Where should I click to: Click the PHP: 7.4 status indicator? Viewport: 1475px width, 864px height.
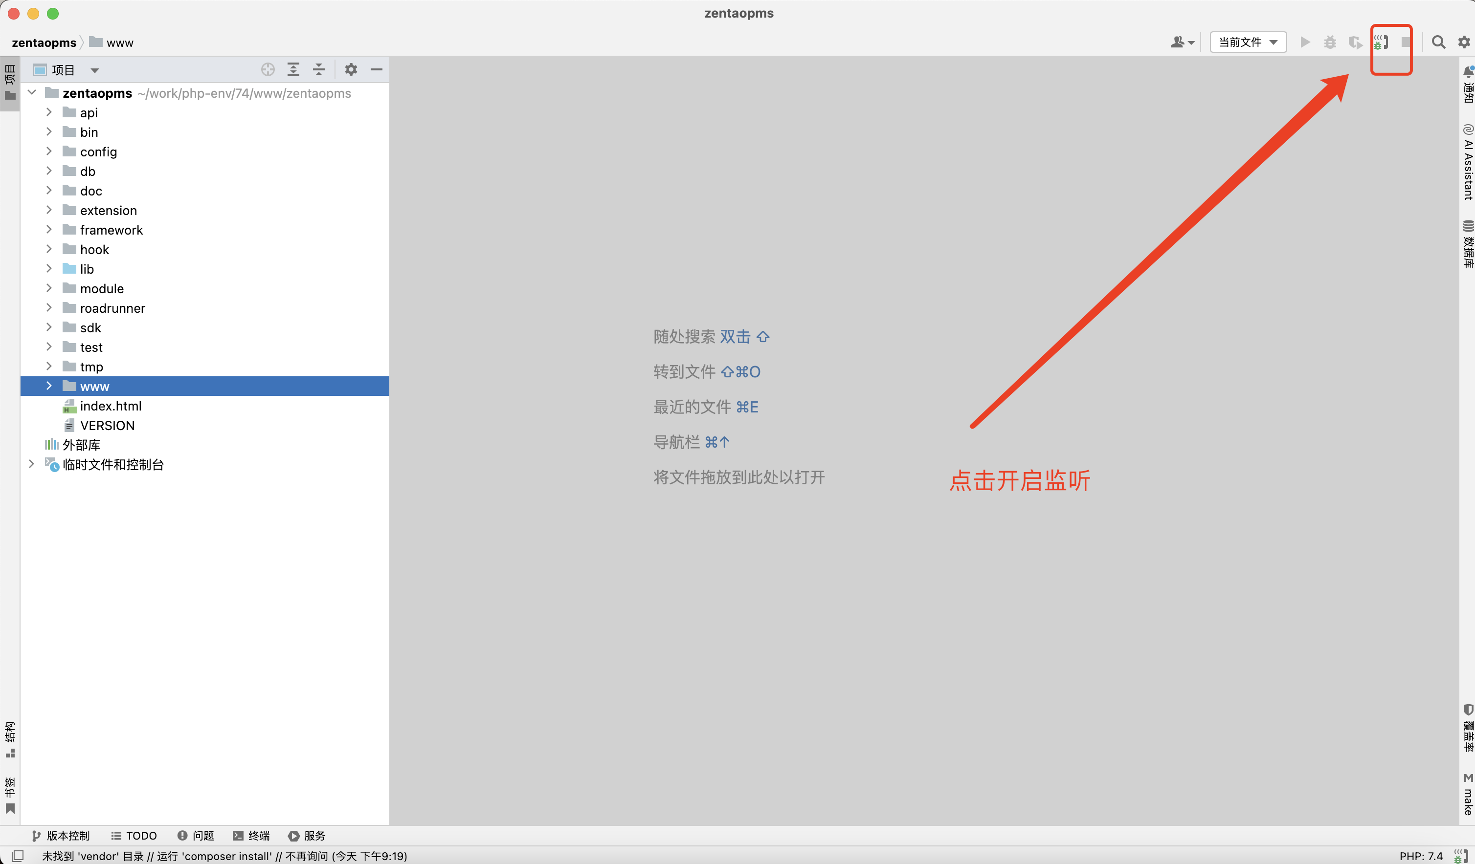[1421, 856]
